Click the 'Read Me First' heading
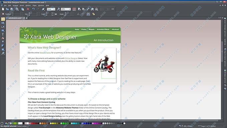The width and height of the screenshot is (227, 128). click(36, 71)
